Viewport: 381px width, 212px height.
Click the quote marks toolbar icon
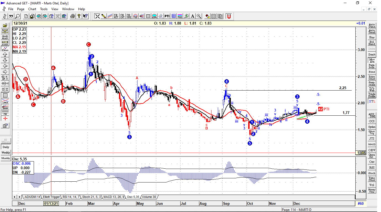tap(11, 16)
